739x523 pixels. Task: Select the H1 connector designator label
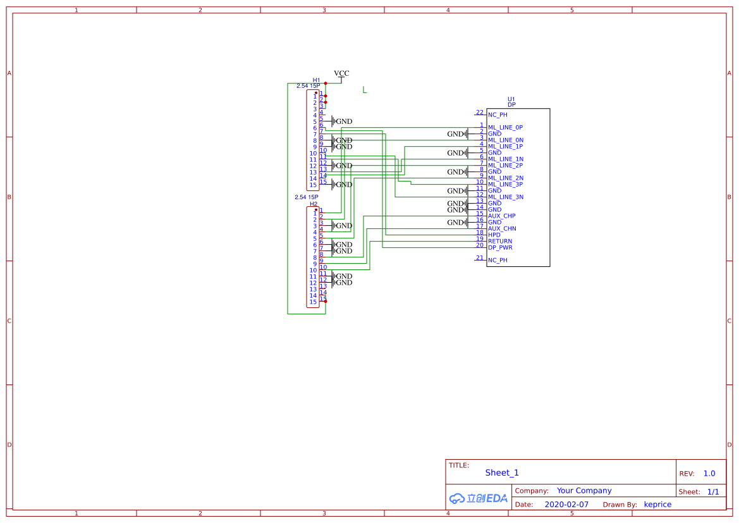tap(316, 80)
